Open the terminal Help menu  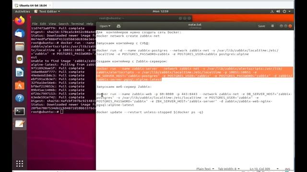coord(90,24)
